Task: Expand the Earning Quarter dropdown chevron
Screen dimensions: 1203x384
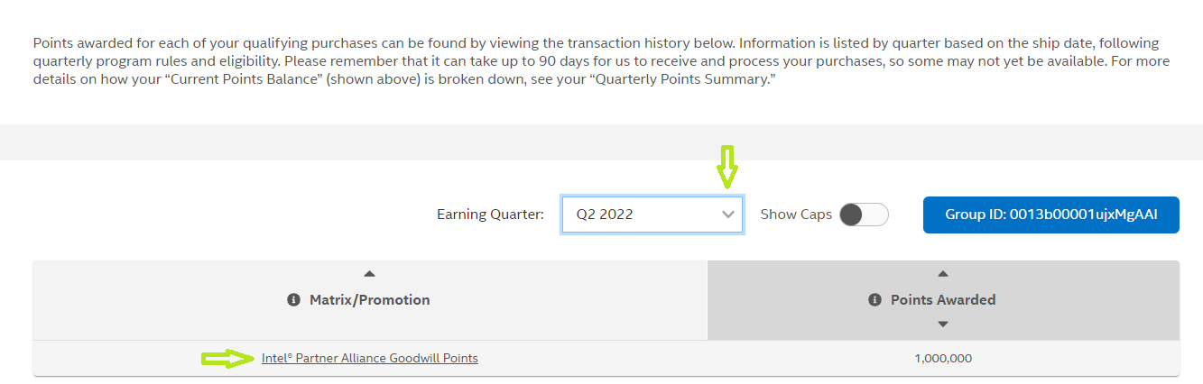Action: coord(728,215)
